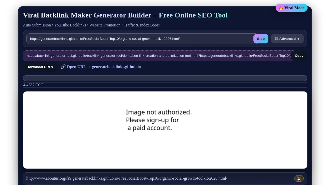330x185 pixels.
Task: Click the image not authorized preview
Action: pos(165,130)
